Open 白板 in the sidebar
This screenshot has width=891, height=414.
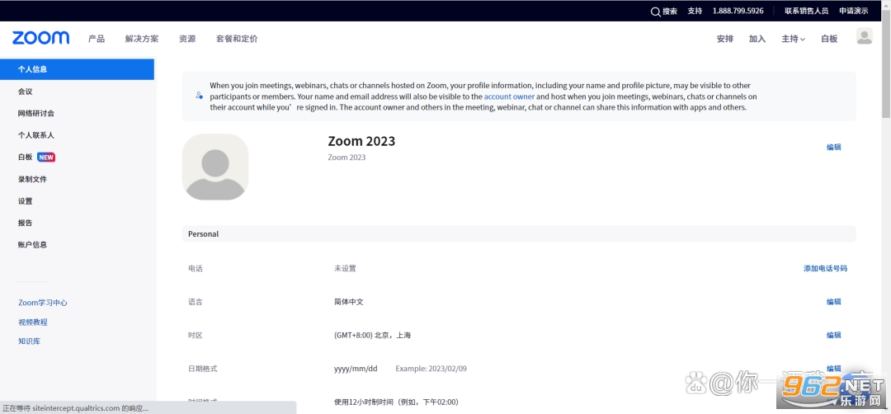tap(26, 158)
